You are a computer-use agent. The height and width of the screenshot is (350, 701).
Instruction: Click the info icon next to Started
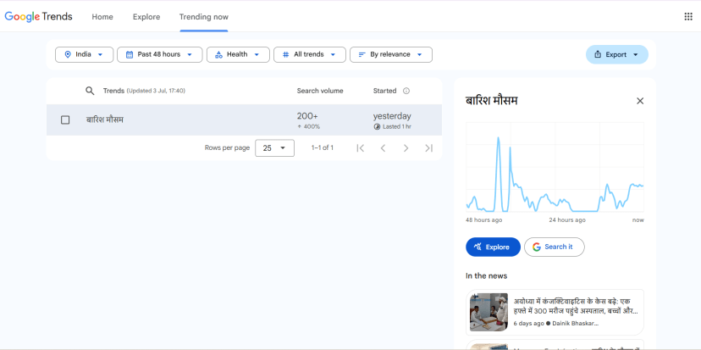point(406,91)
